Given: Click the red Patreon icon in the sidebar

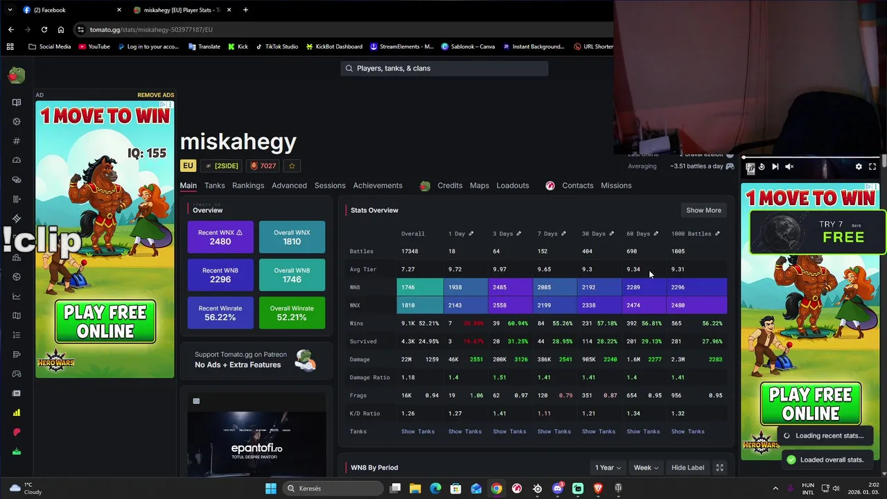Looking at the screenshot, I should click(17, 432).
